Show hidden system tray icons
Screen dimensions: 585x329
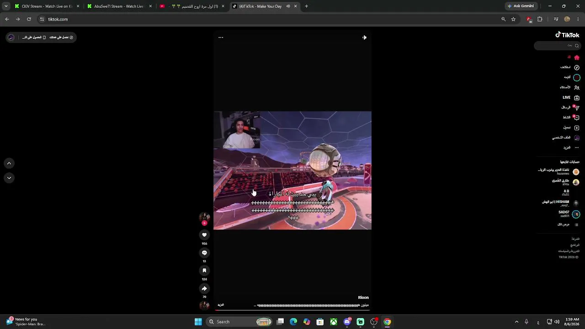516,322
